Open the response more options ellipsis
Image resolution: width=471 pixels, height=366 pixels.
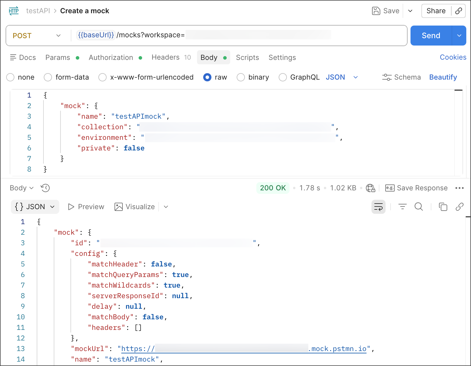click(x=459, y=188)
